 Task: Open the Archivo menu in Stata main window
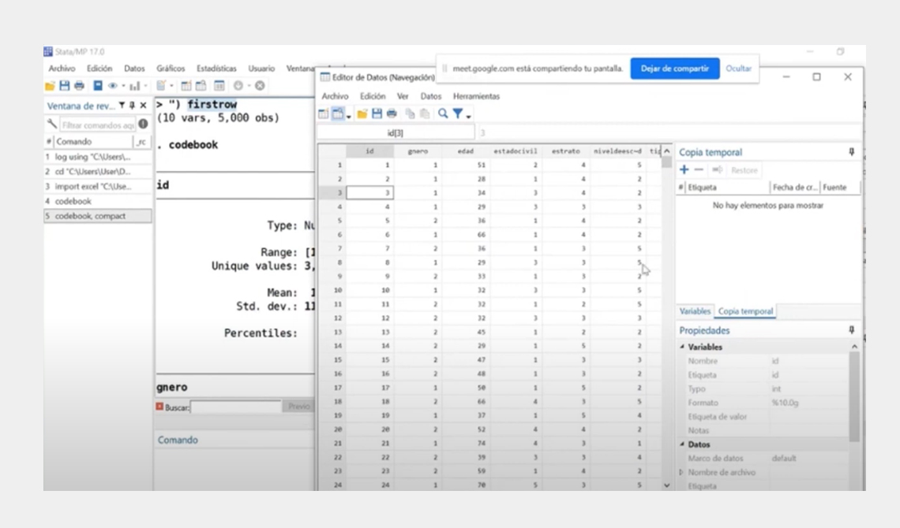[x=62, y=68]
